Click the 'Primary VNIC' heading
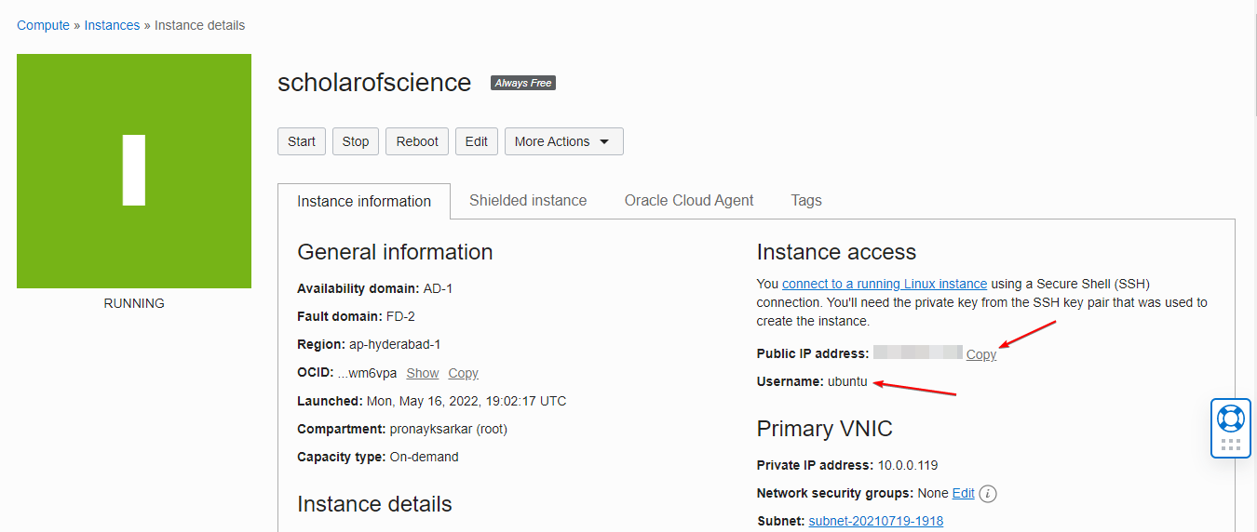This screenshot has height=532, width=1257. coord(825,429)
